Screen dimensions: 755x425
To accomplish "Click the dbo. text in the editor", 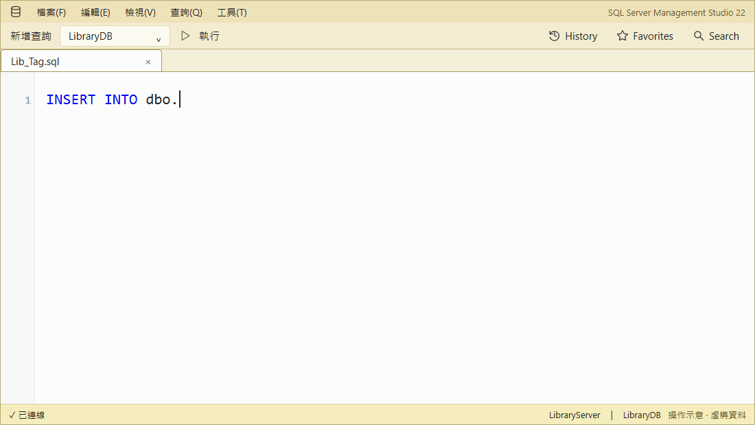I will click(x=162, y=99).
